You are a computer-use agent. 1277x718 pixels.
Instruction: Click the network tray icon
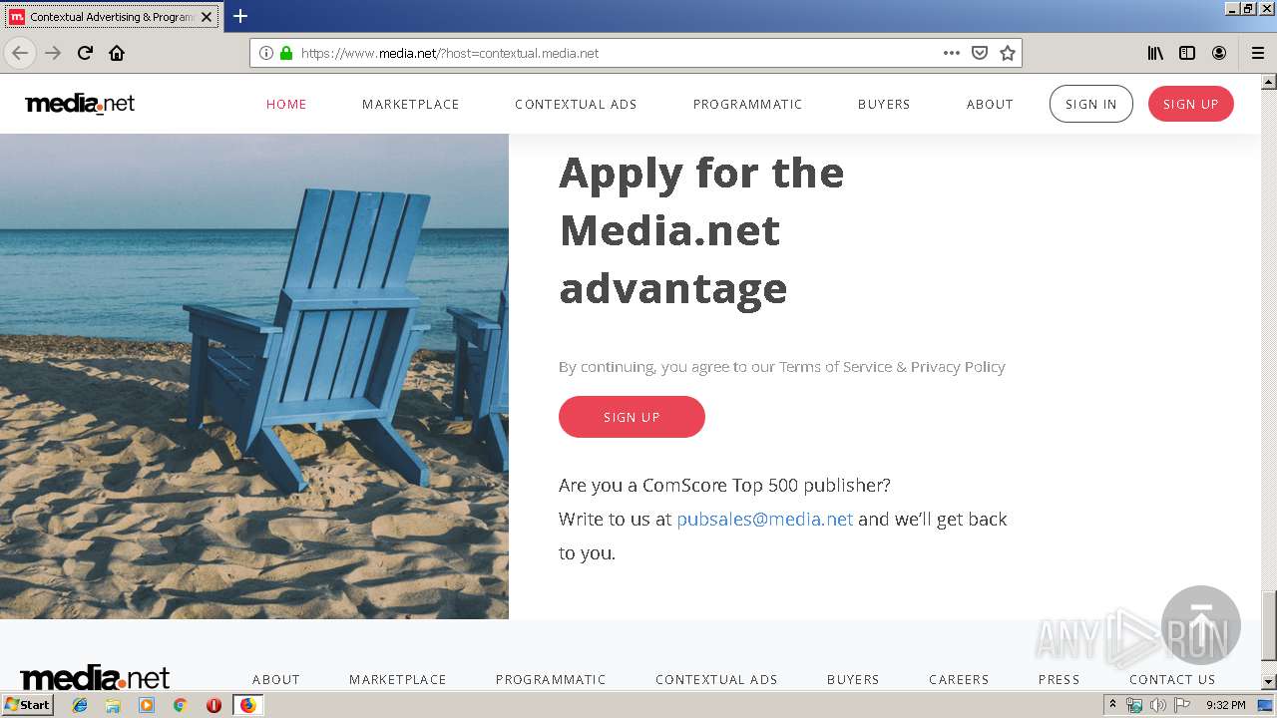point(1134,705)
